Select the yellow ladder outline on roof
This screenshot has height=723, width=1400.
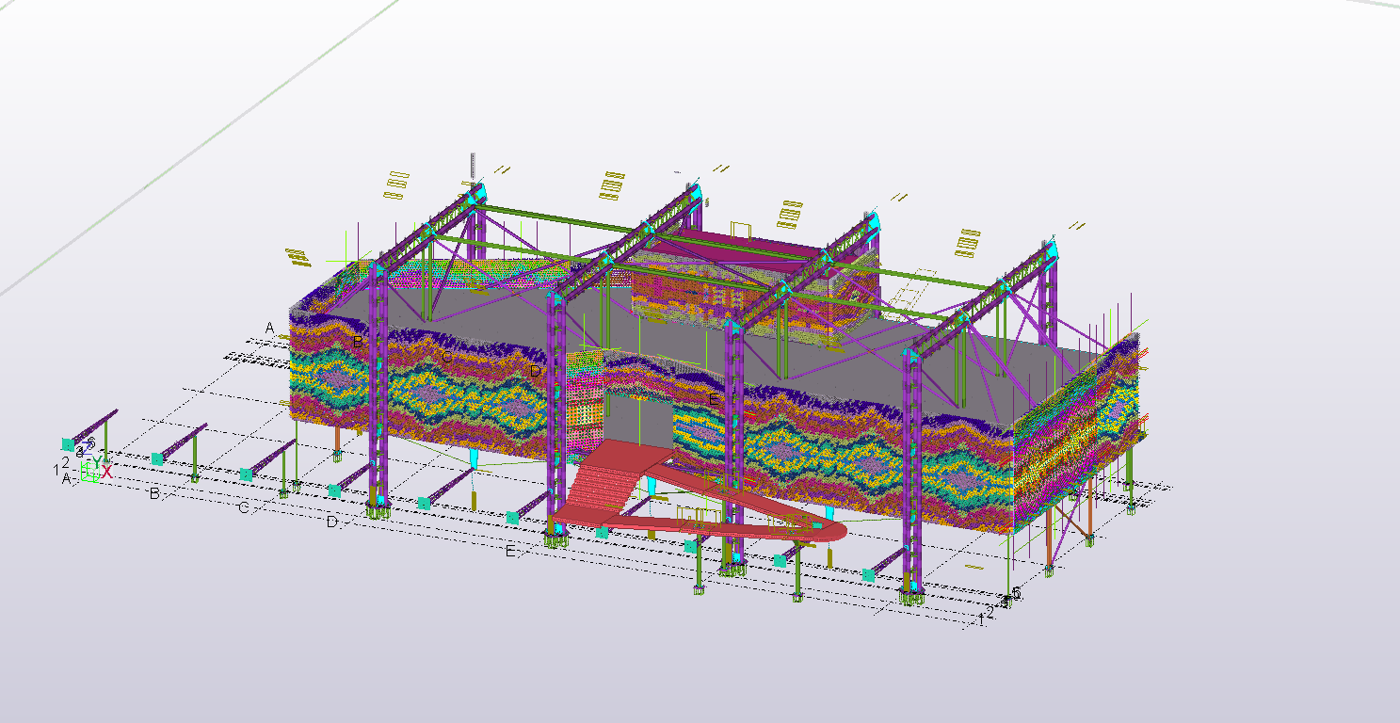click(906, 293)
